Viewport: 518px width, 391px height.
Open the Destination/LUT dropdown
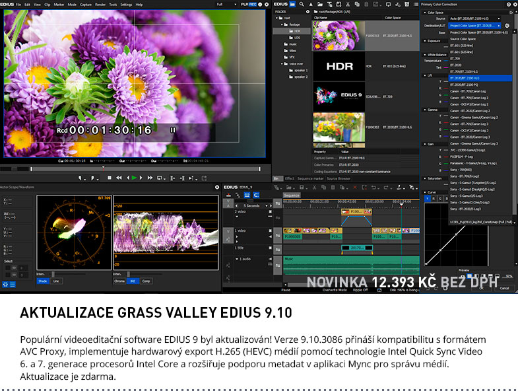click(x=474, y=26)
